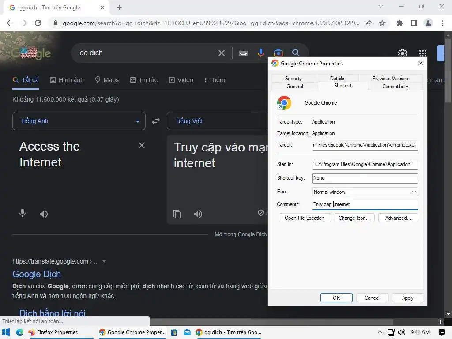Open Chrome's three-dot menu
Screen dimensions: 452x339
[x=442, y=23]
